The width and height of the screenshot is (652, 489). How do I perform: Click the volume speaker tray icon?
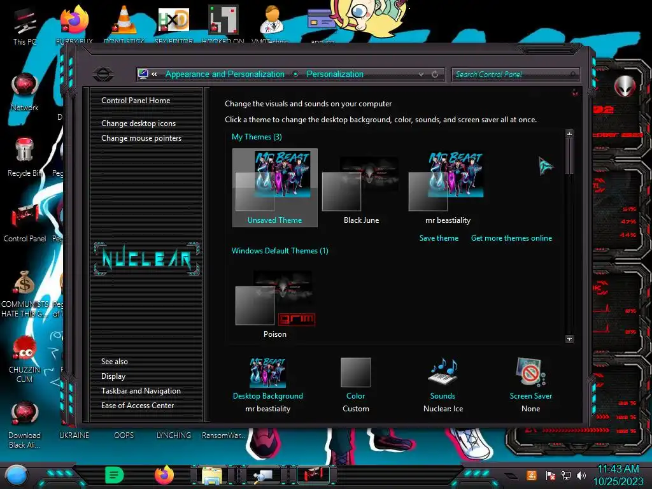click(x=582, y=475)
